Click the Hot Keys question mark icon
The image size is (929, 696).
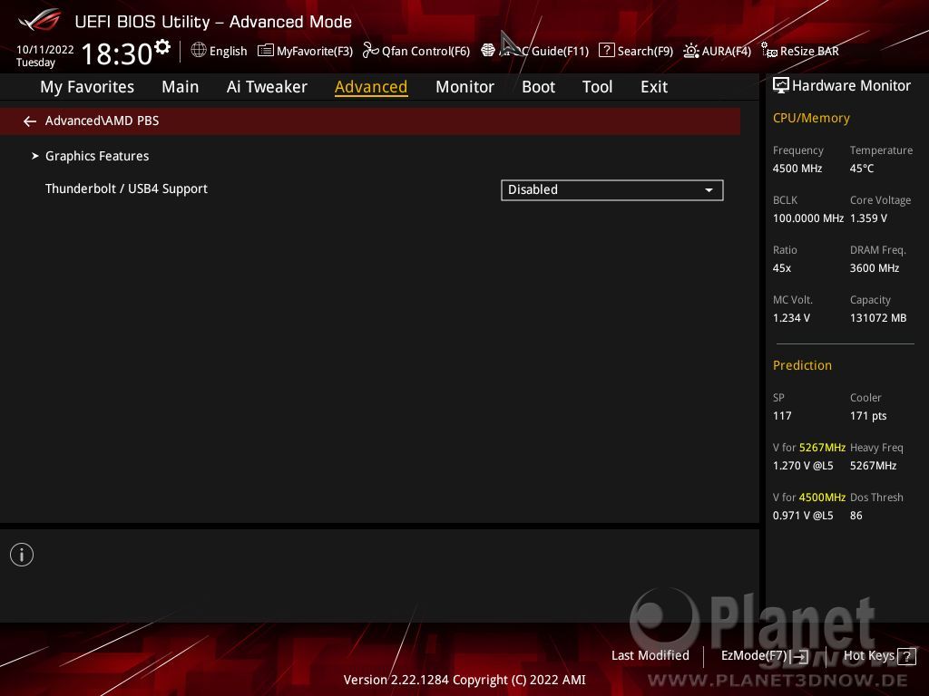[906, 656]
